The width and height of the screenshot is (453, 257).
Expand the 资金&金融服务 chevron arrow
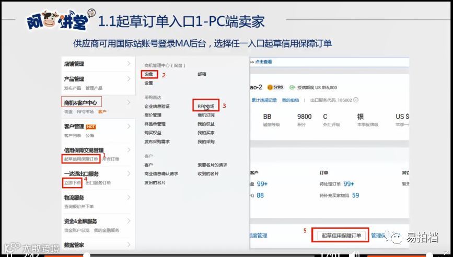[129, 221]
